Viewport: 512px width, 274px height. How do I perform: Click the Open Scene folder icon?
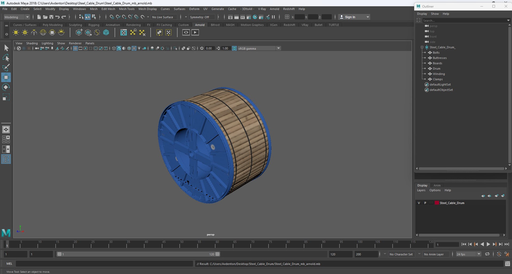tap(45, 17)
